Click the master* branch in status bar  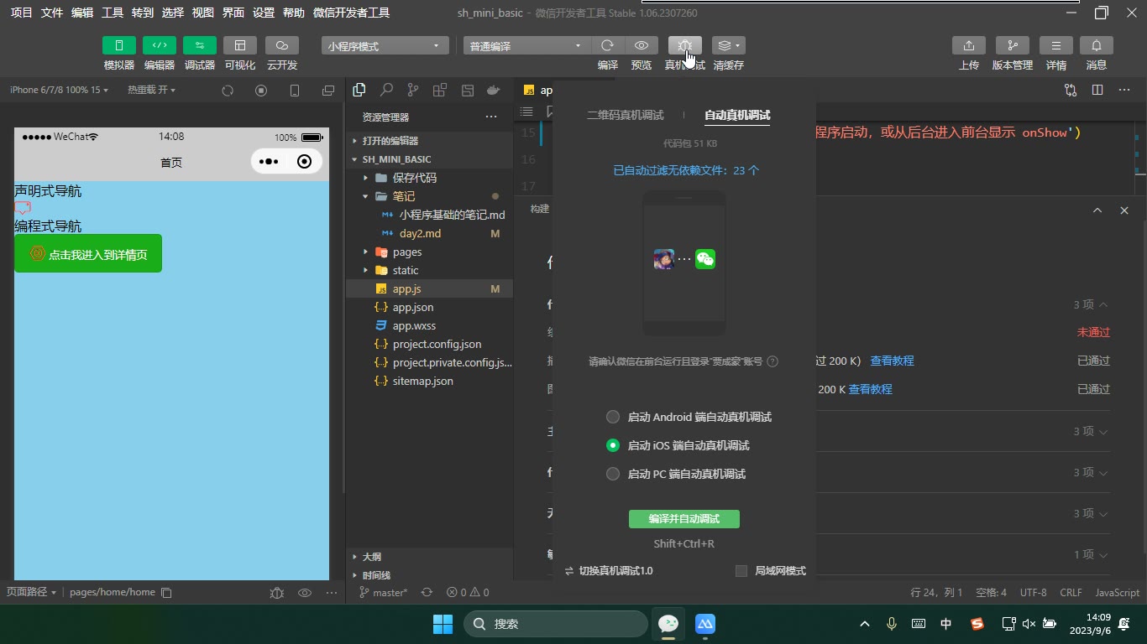click(x=384, y=593)
